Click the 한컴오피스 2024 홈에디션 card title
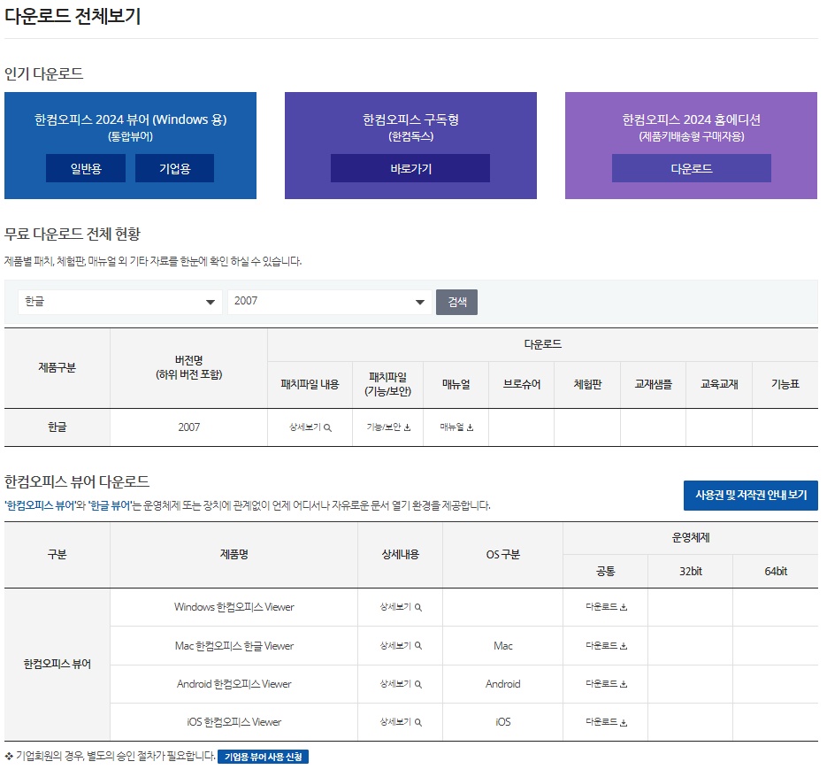 [x=691, y=119]
